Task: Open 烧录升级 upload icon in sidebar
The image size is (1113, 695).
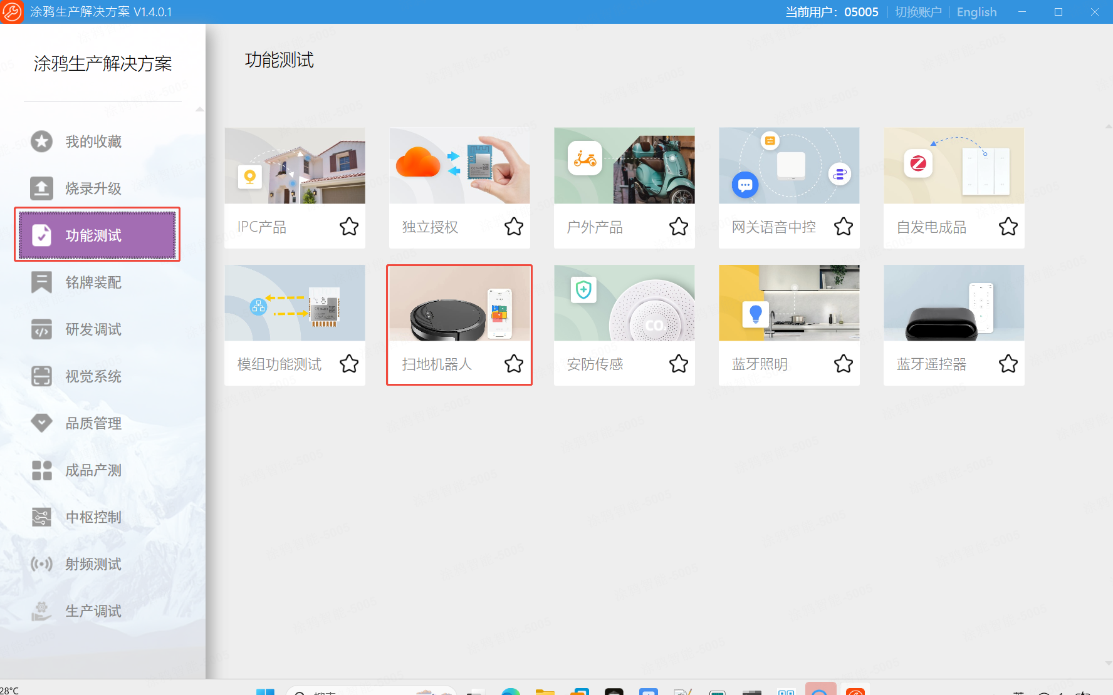Action: 41,188
